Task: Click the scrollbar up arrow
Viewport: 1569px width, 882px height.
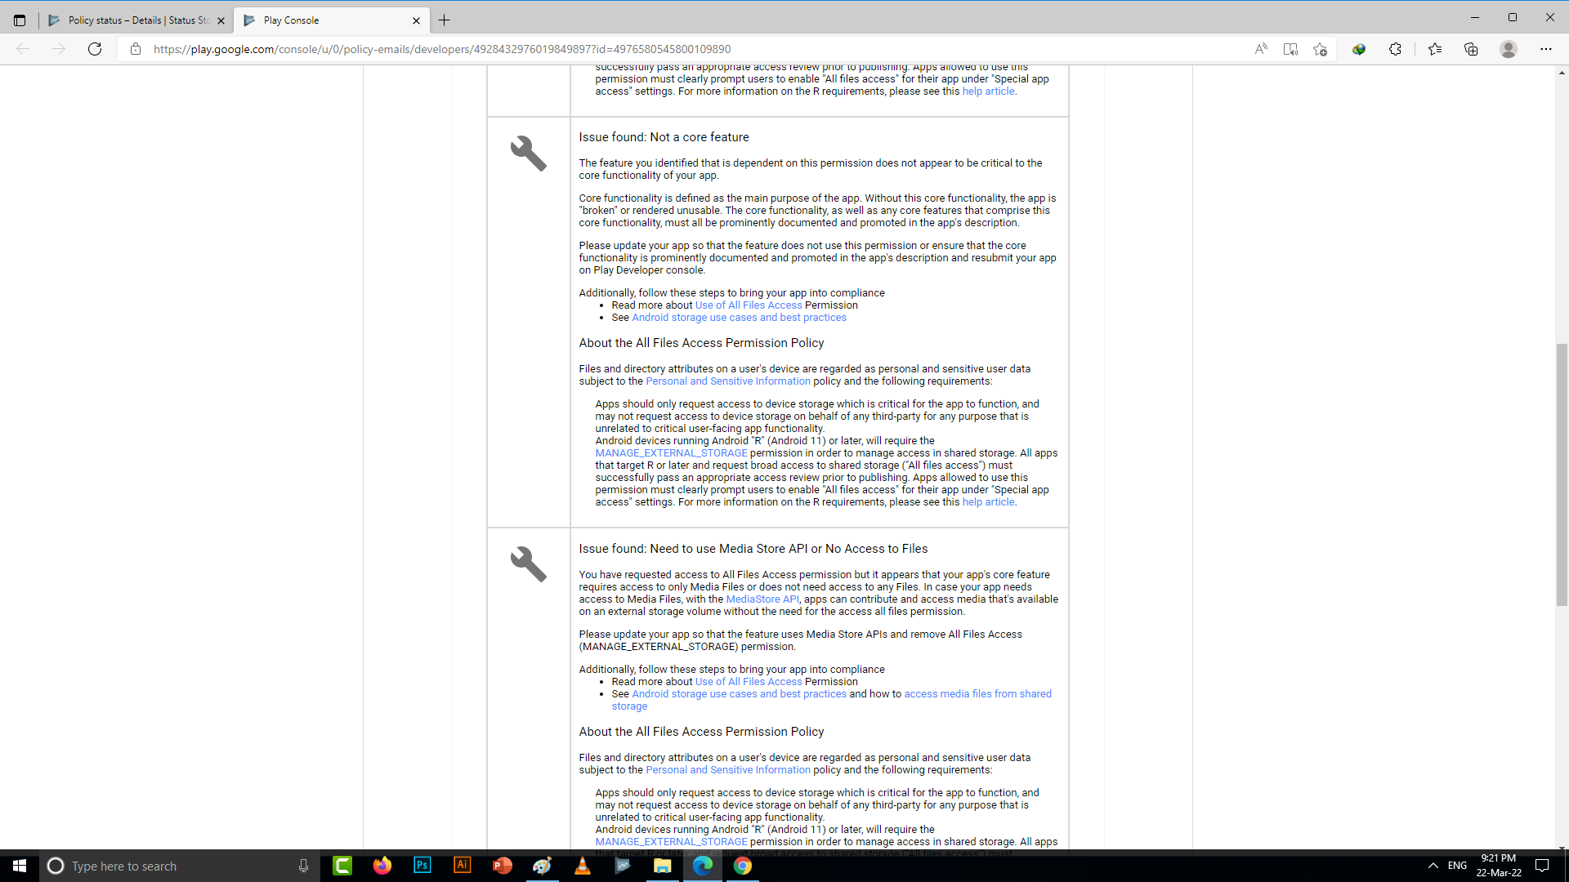Action: click(1562, 73)
